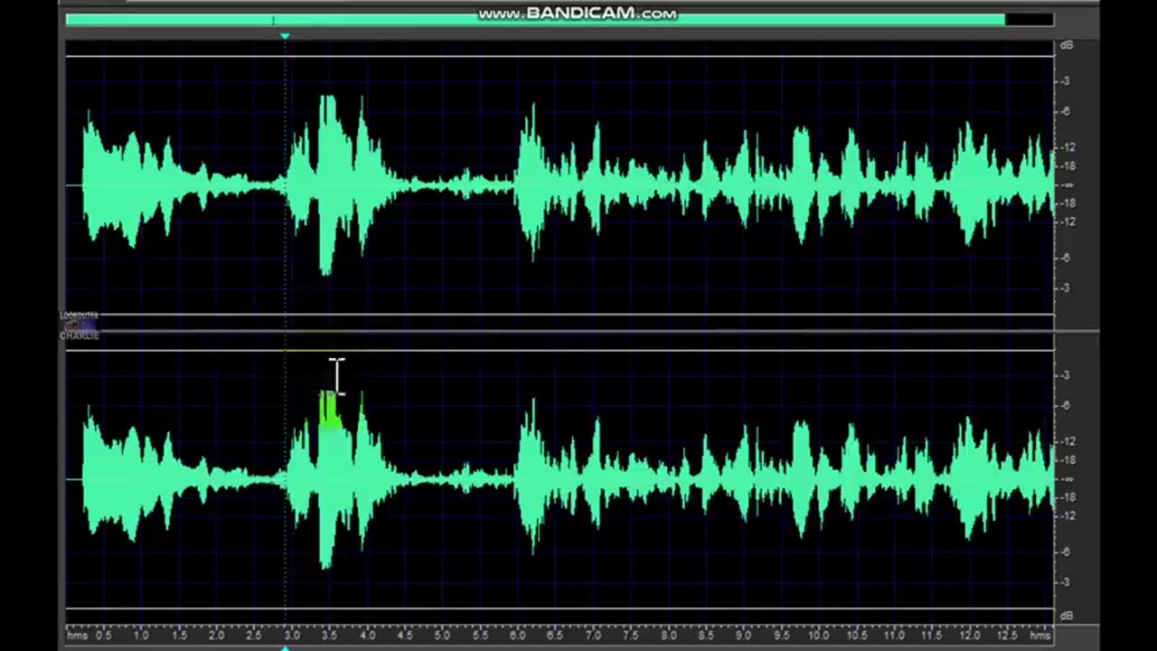Click the 1.5 mark on time ruler
Viewport: 1157px width, 651px height.
point(179,636)
